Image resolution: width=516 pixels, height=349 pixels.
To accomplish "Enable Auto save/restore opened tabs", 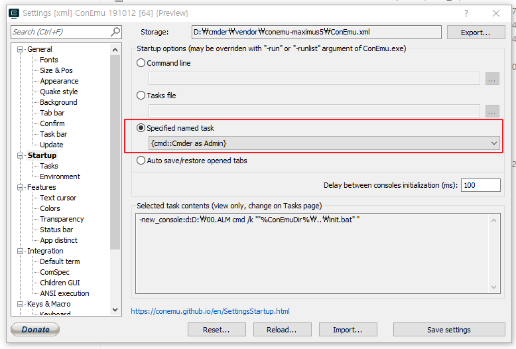I will 141,161.
